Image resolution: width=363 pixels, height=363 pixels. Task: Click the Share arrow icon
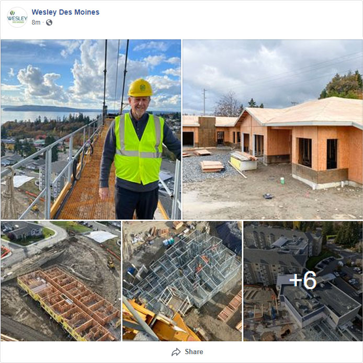(176, 352)
